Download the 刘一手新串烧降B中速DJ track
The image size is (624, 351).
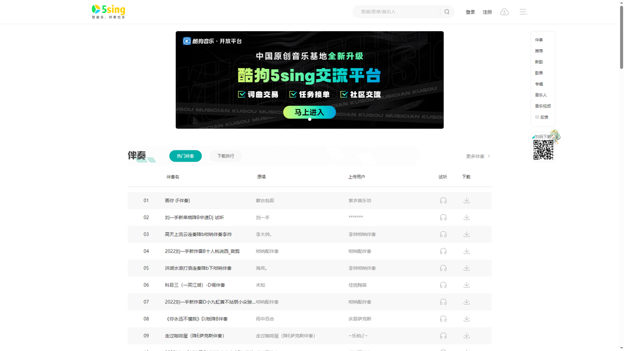467,217
